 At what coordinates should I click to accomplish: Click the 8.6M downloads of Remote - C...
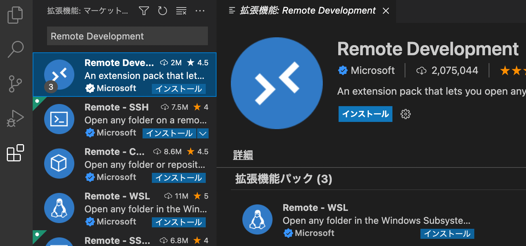click(x=167, y=152)
